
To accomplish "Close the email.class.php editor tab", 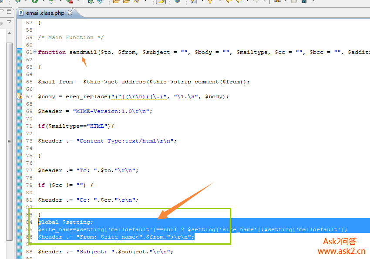I will [x=70, y=13].
